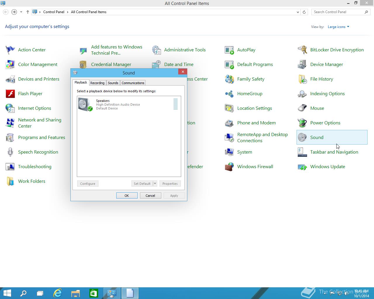Click the Properties button in Sound dialog
This screenshot has height=299, width=374.
(170, 184)
